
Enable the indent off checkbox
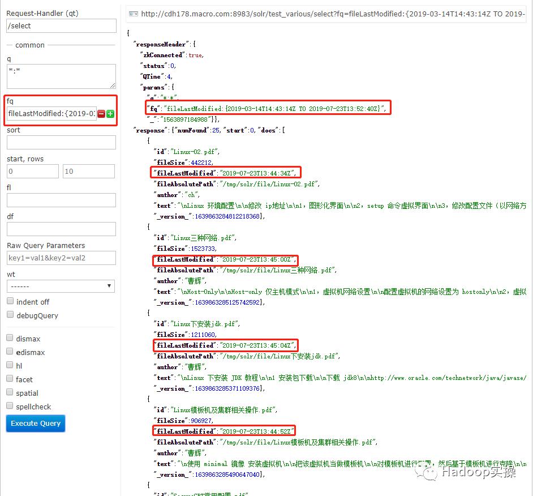[x=10, y=301]
